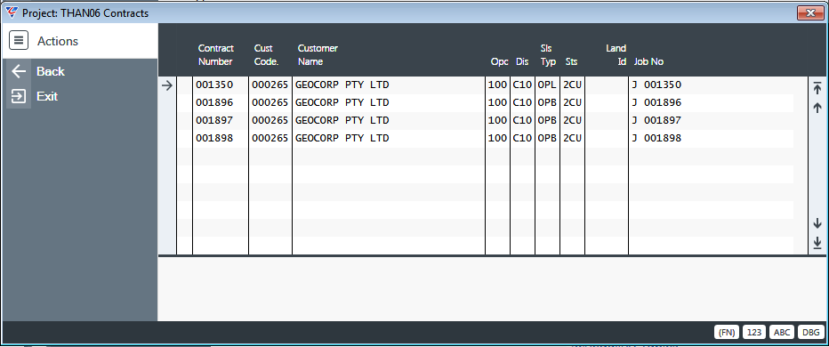Click Cust Code 000265 in row 001898

(x=270, y=139)
